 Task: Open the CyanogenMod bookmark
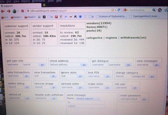[145, 16]
